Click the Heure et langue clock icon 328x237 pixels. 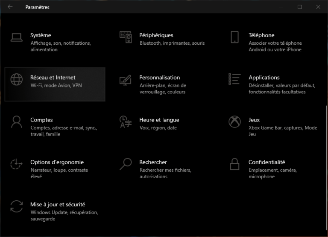126,122
